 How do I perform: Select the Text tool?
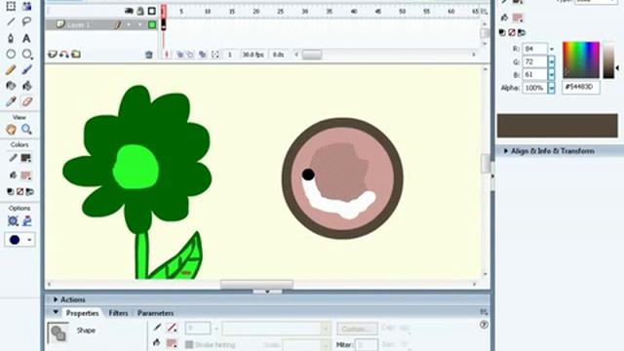tap(26, 38)
